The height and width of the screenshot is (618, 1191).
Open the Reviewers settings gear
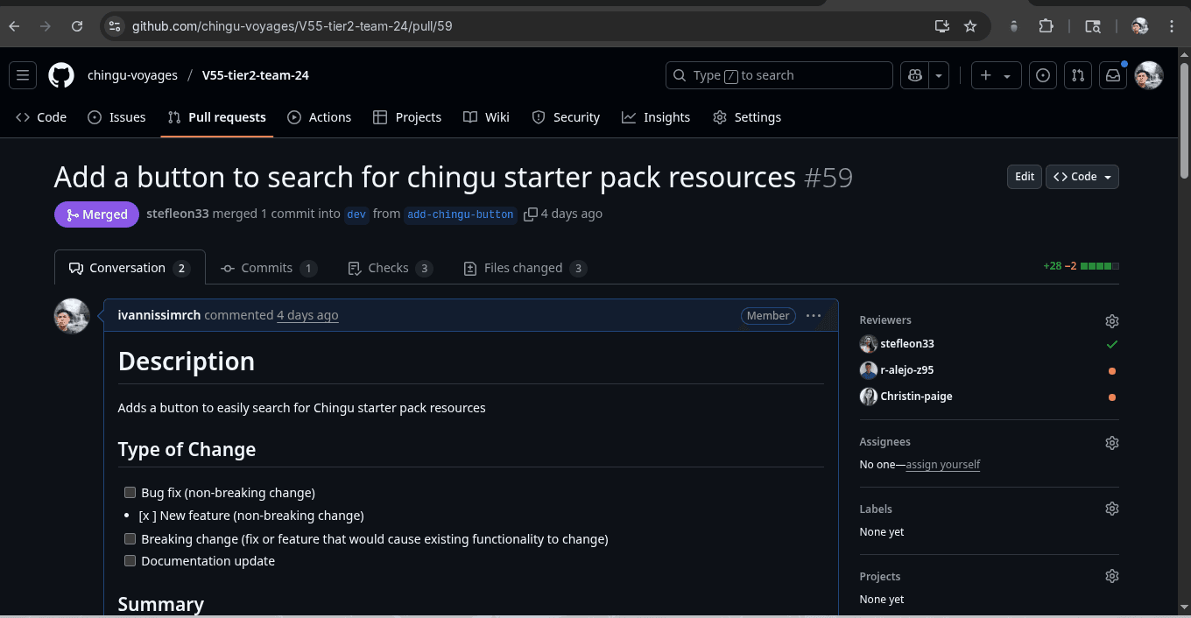point(1111,321)
